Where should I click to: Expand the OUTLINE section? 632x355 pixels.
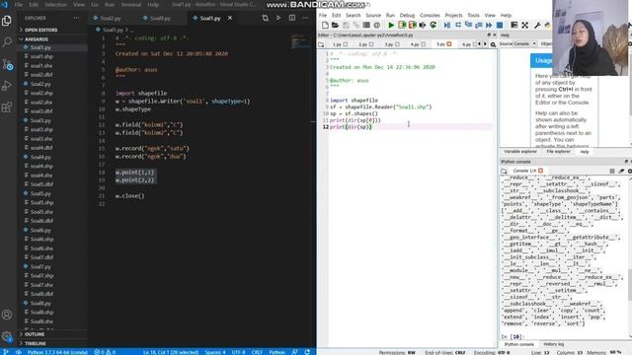pos(35,334)
